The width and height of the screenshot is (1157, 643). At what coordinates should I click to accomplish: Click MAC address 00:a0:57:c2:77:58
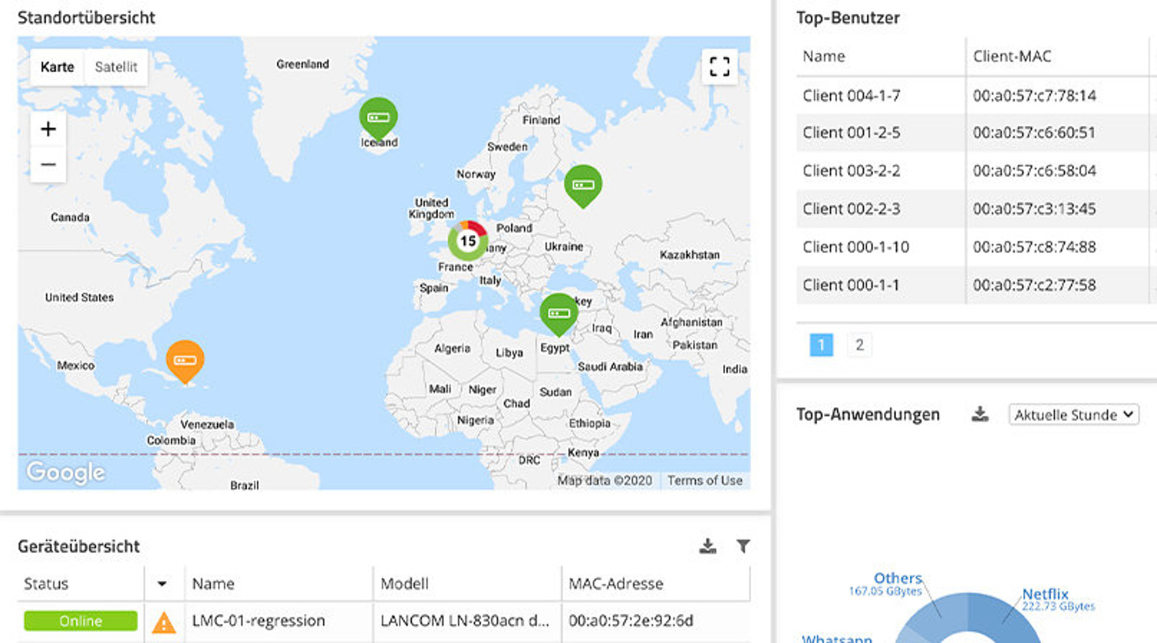[x=1034, y=284]
